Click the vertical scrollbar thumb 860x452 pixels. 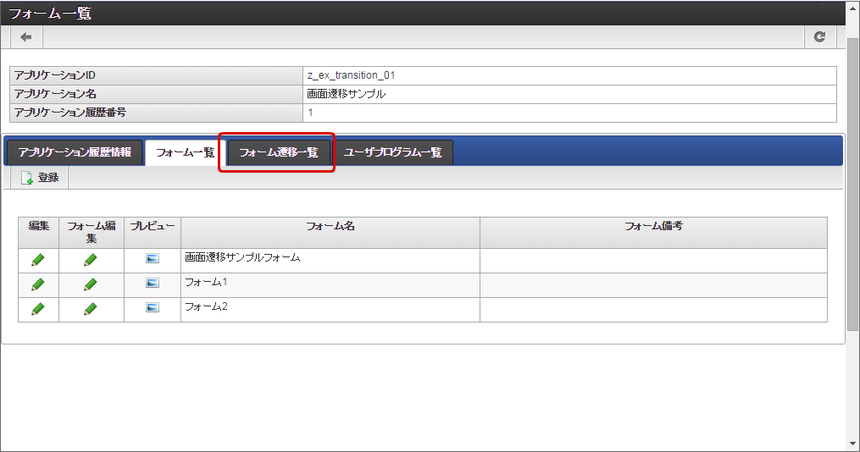click(853, 184)
